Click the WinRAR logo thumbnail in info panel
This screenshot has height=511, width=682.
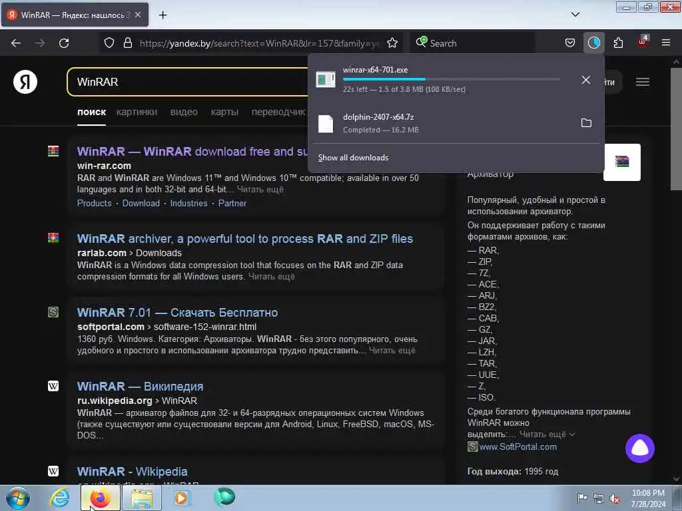[x=622, y=162]
